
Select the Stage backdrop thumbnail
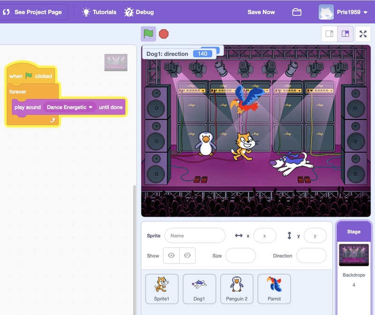[x=353, y=255]
